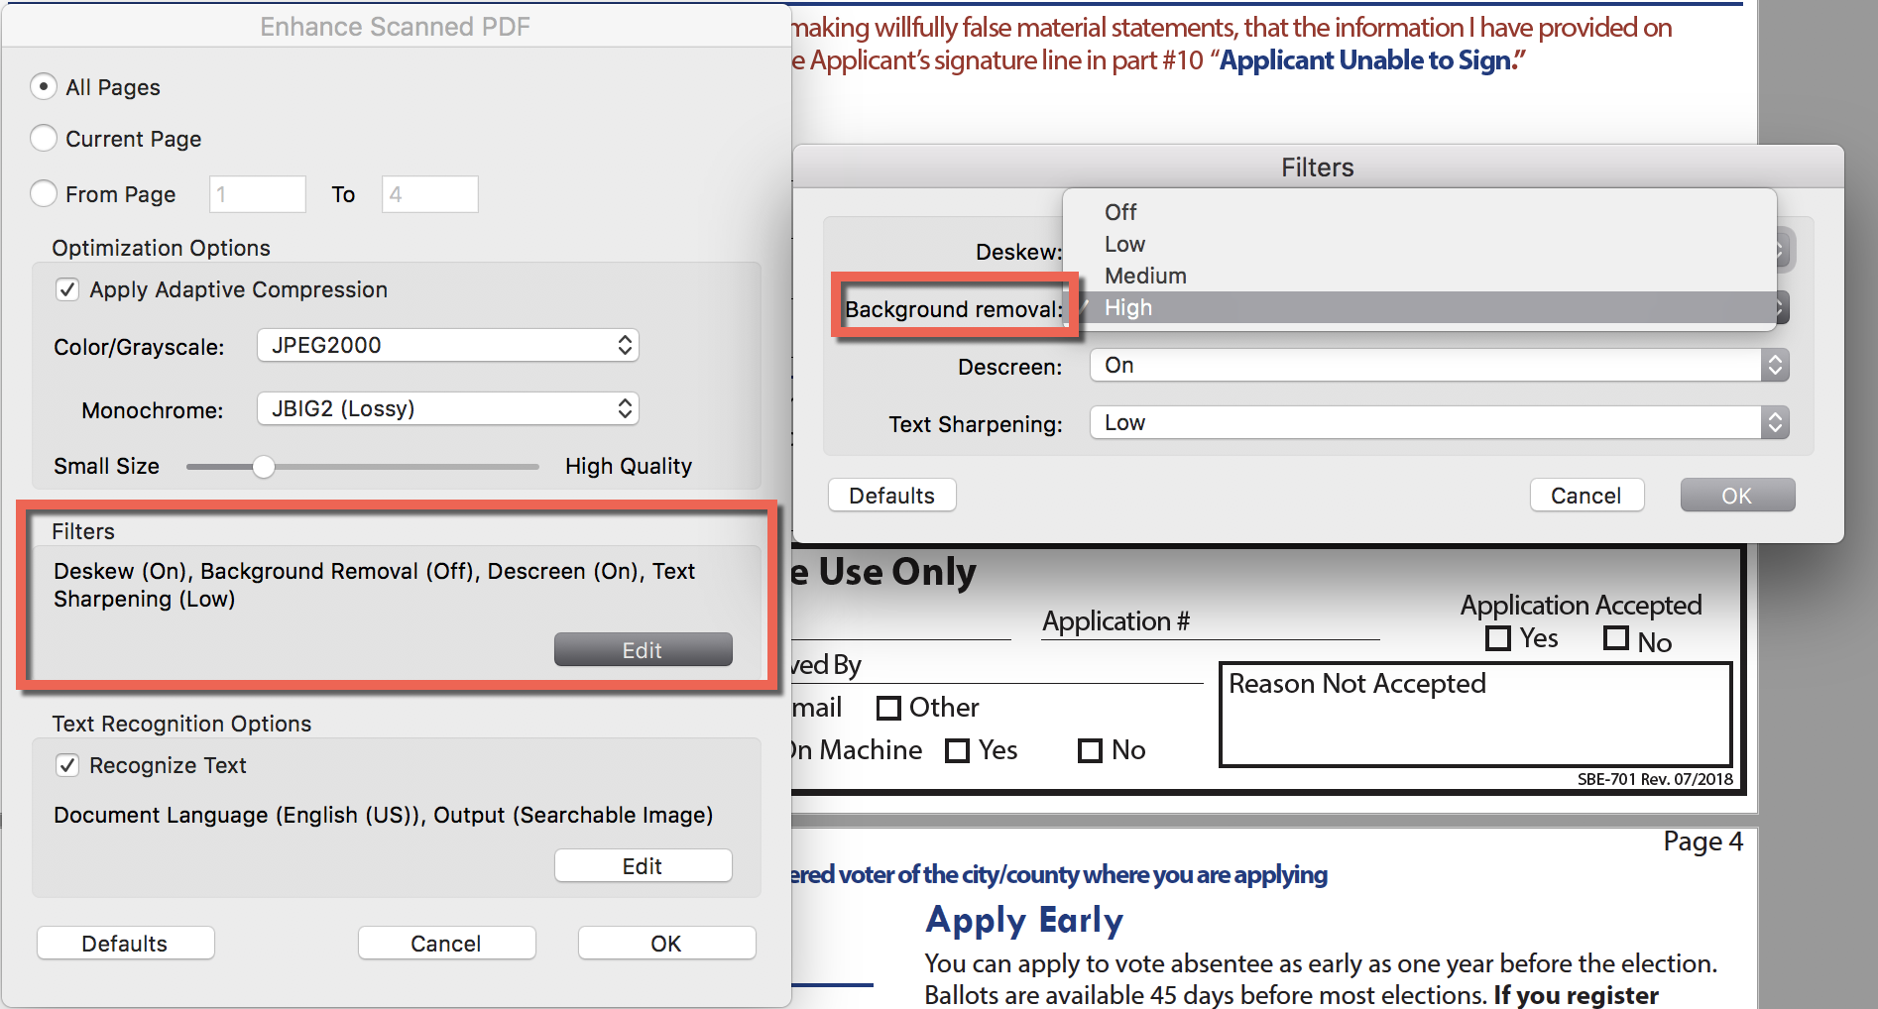Image resolution: width=1878 pixels, height=1009 pixels.
Task: Confirm Filters settings with OK
Action: tap(1737, 495)
